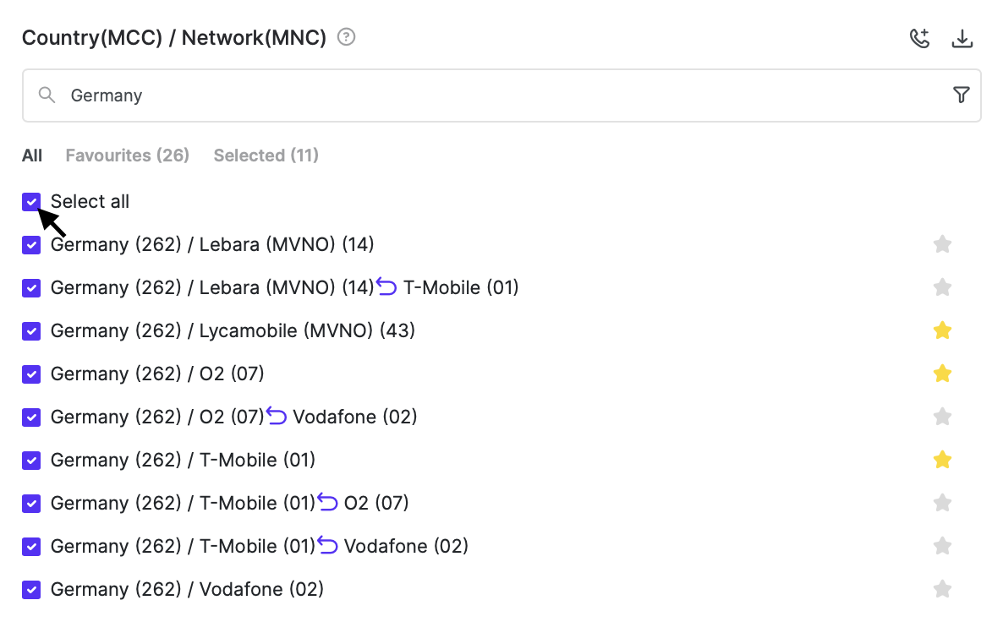
Task: Deselect Germany / Vodafone (02) checkbox
Action: [31, 589]
